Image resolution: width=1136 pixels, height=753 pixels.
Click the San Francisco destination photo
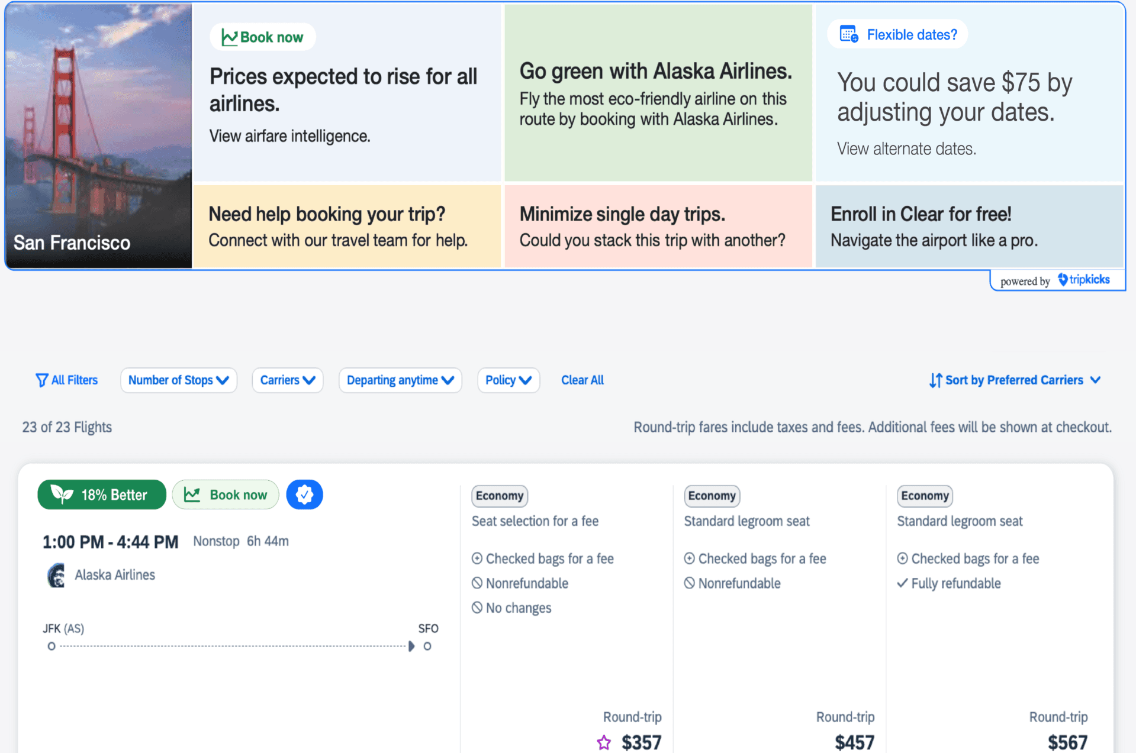tap(98, 136)
